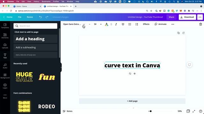204x114 pixels.
Task: Open the Animate options
Action: coord(160,24)
